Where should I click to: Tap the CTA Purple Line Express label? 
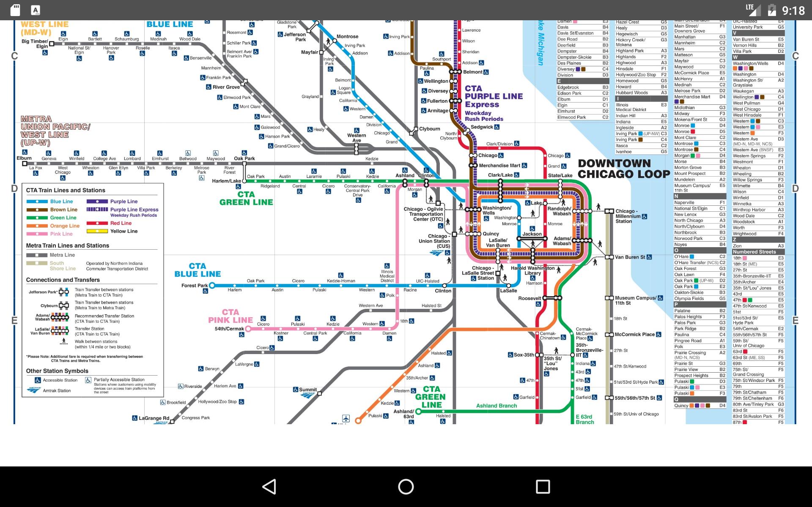click(494, 96)
